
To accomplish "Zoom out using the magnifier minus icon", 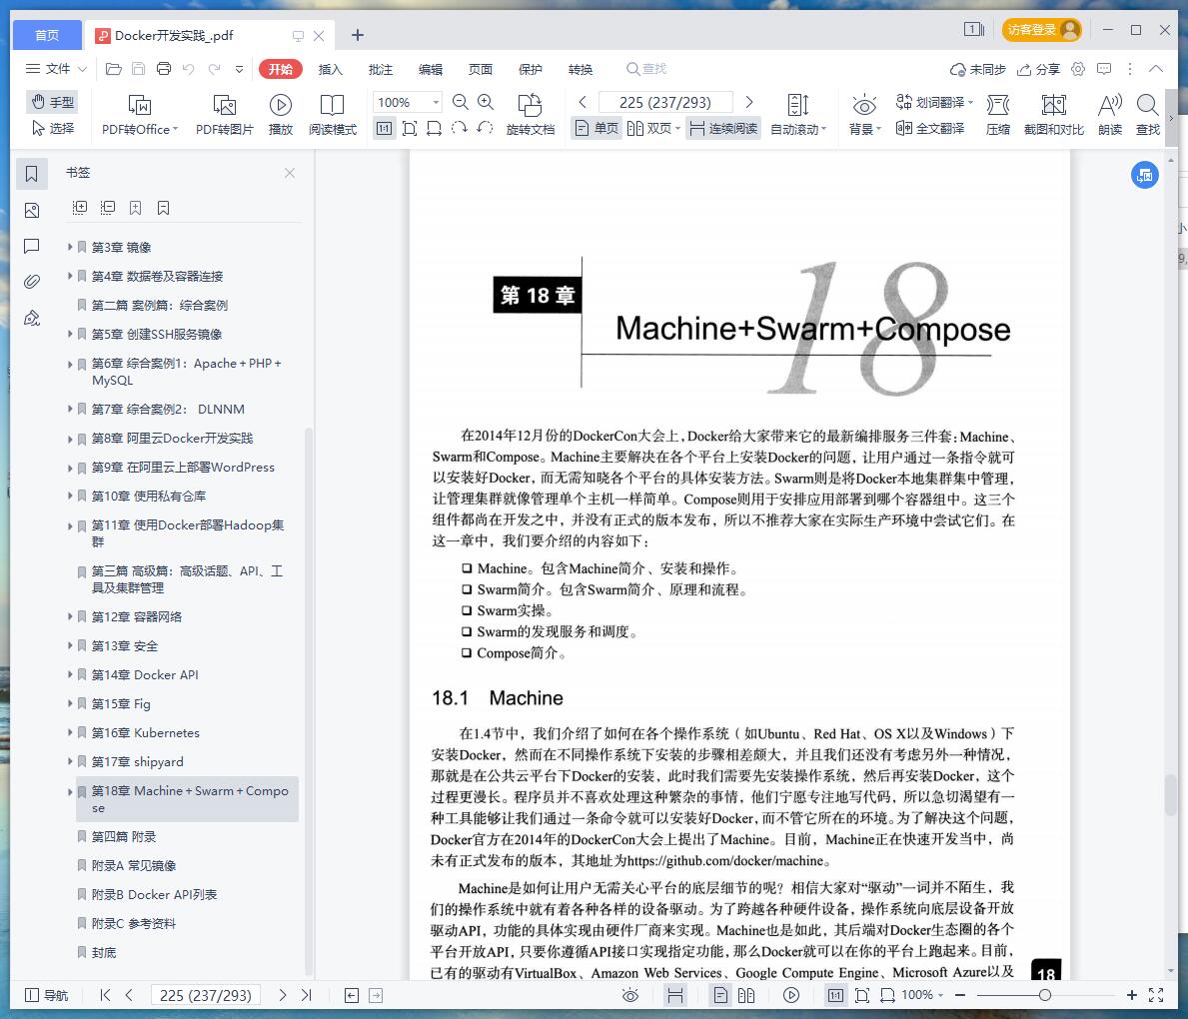I will click(x=460, y=102).
